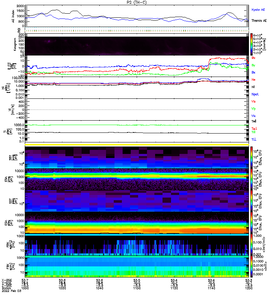Click the 6×10⁴ keogram color bar value

[x=257, y=35]
